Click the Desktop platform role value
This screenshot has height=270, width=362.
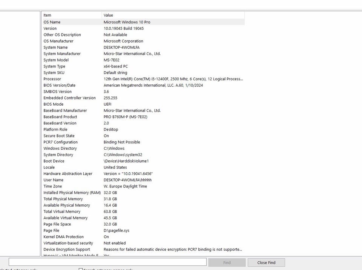(x=111, y=129)
